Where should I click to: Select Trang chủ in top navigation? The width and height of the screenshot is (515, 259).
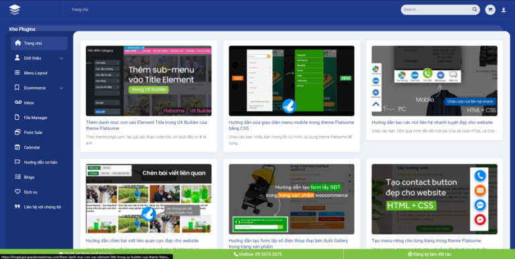click(x=80, y=9)
